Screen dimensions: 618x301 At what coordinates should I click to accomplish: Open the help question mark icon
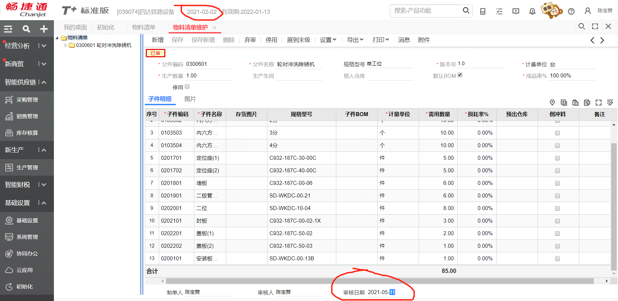571,12
